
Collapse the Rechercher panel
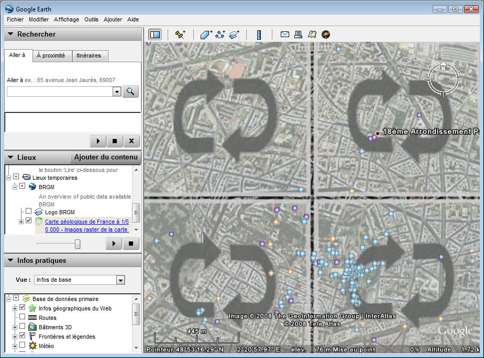point(10,34)
